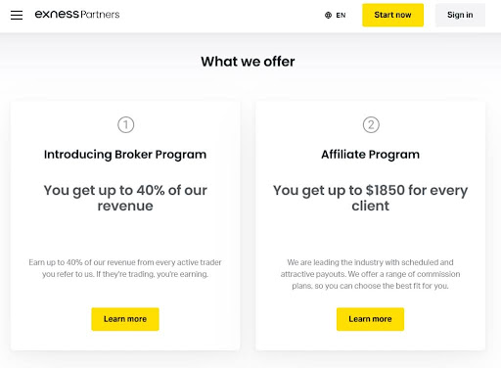Screen dimensions: 501x368
Task: Click the 'leading the industry' description text
Action: (x=370, y=274)
